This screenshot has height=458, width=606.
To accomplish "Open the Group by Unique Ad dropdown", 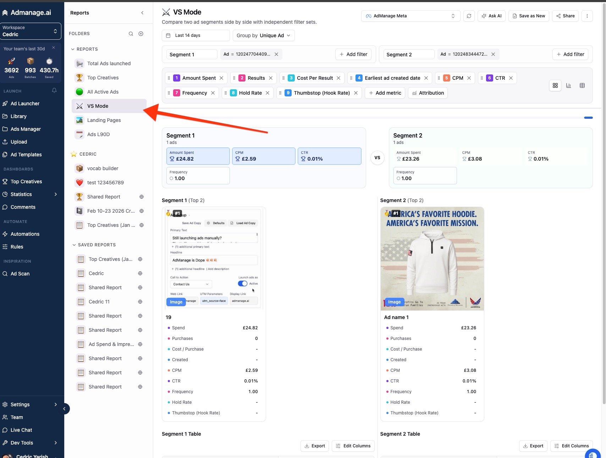I will [264, 35].
